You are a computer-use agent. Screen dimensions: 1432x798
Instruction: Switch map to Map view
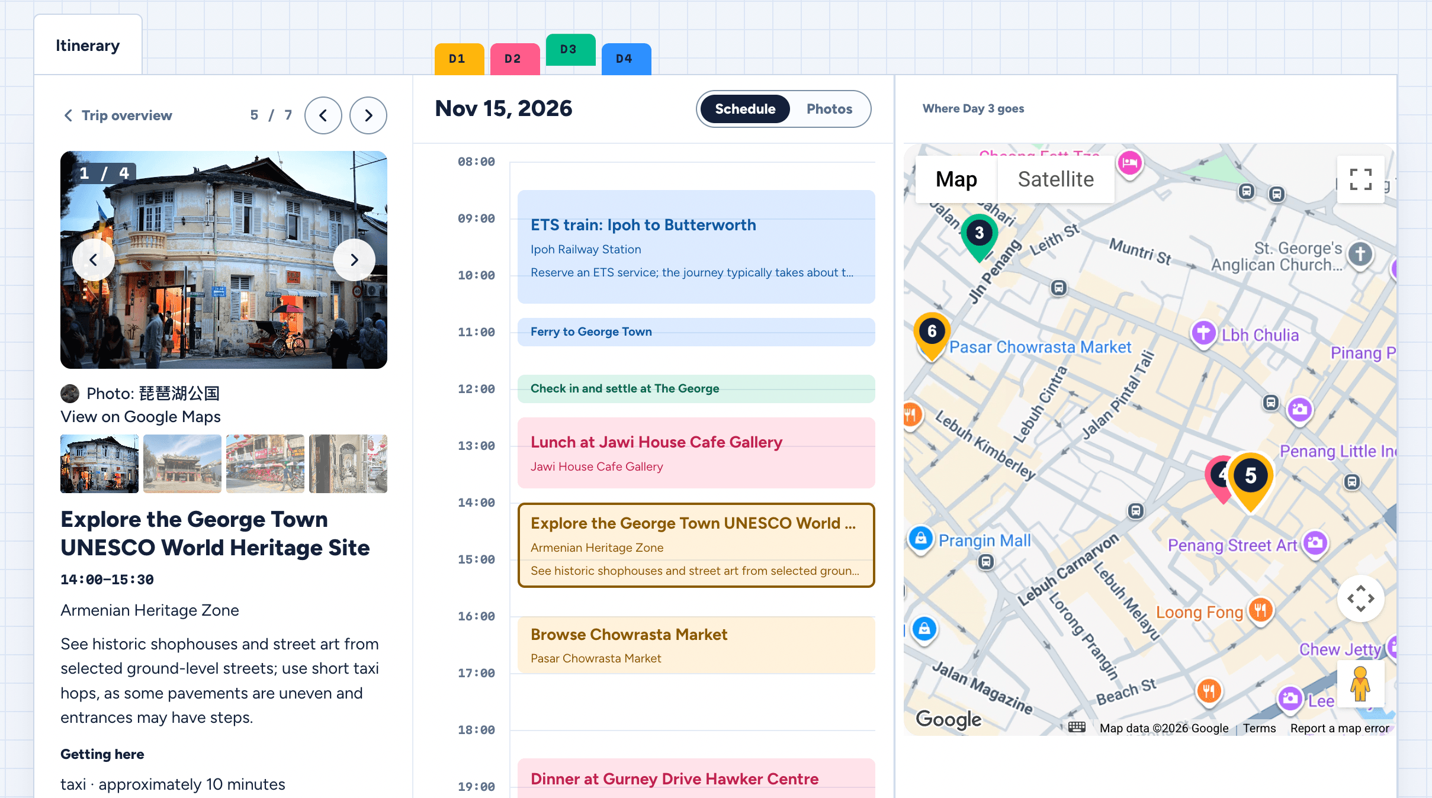956,179
